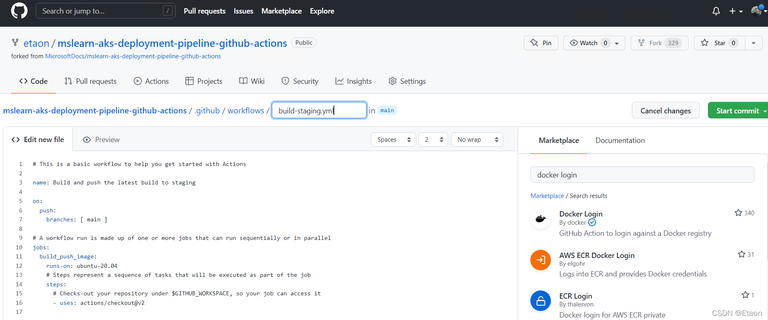Screen dimensions: 768x320
Task: Open the Insights tab
Action: click(354, 81)
